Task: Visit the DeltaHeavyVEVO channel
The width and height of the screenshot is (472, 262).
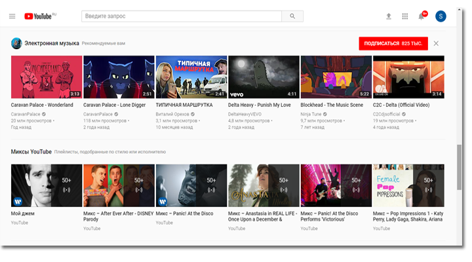Action: pos(245,115)
